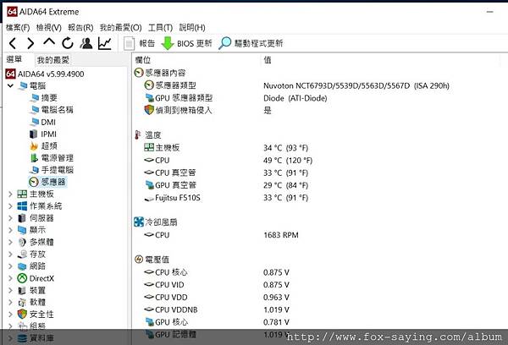Screen dimensions: 508x345
Task: Click the 安全性 shield icon
Action: [x=22, y=315]
